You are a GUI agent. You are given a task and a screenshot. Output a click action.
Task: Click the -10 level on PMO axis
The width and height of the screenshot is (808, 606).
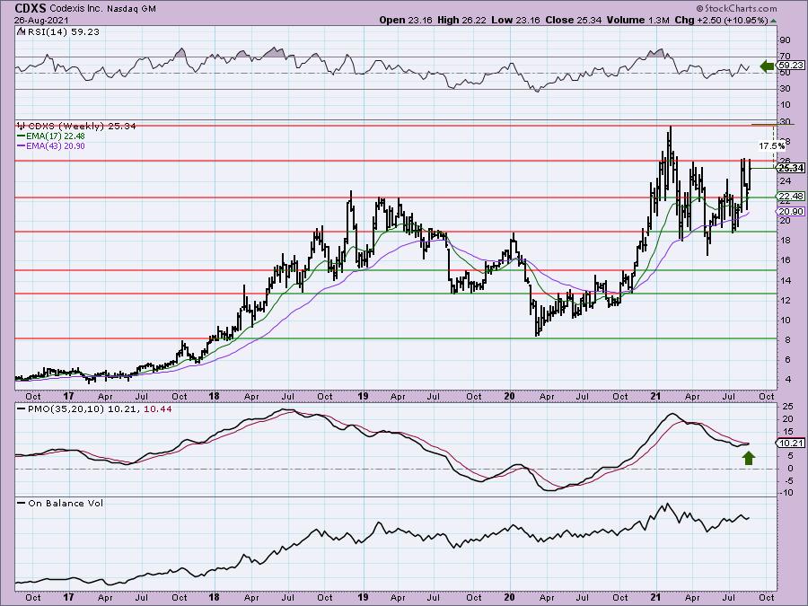(785, 493)
